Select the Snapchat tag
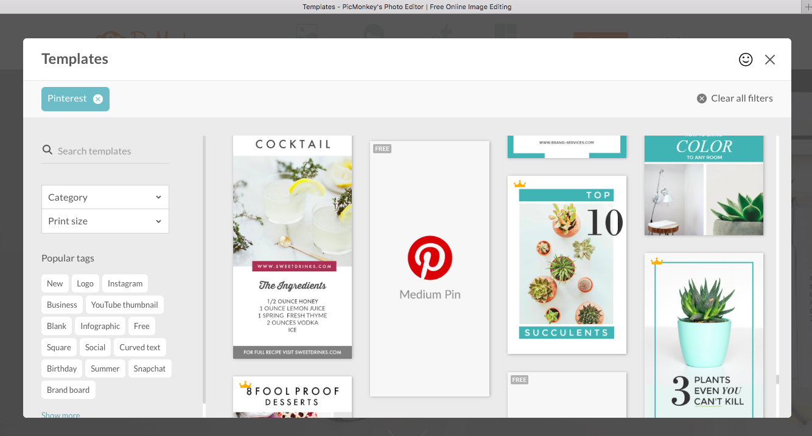This screenshot has height=436, width=812. pyautogui.click(x=150, y=369)
